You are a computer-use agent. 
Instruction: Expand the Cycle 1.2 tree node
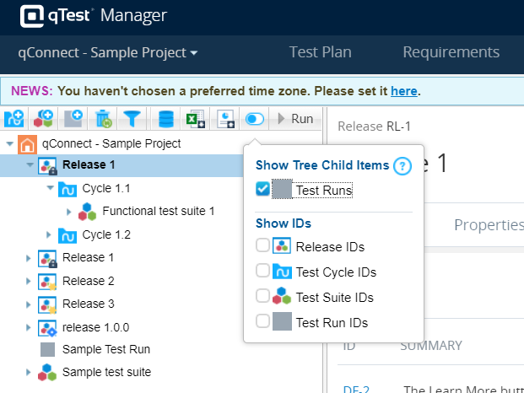(x=50, y=234)
